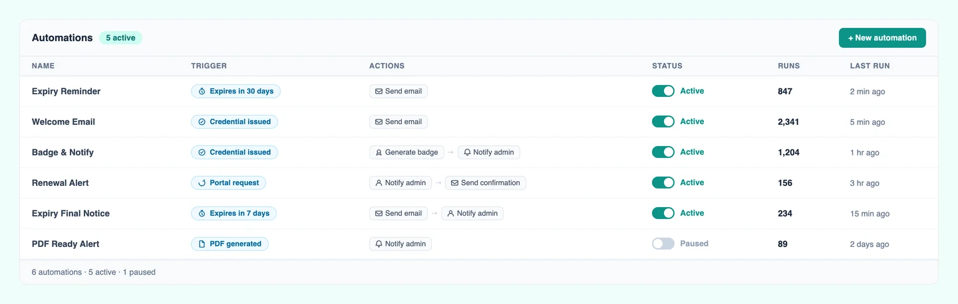Click the 5 min ago timestamp
Screen dimensions: 958x304
pos(868,122)
